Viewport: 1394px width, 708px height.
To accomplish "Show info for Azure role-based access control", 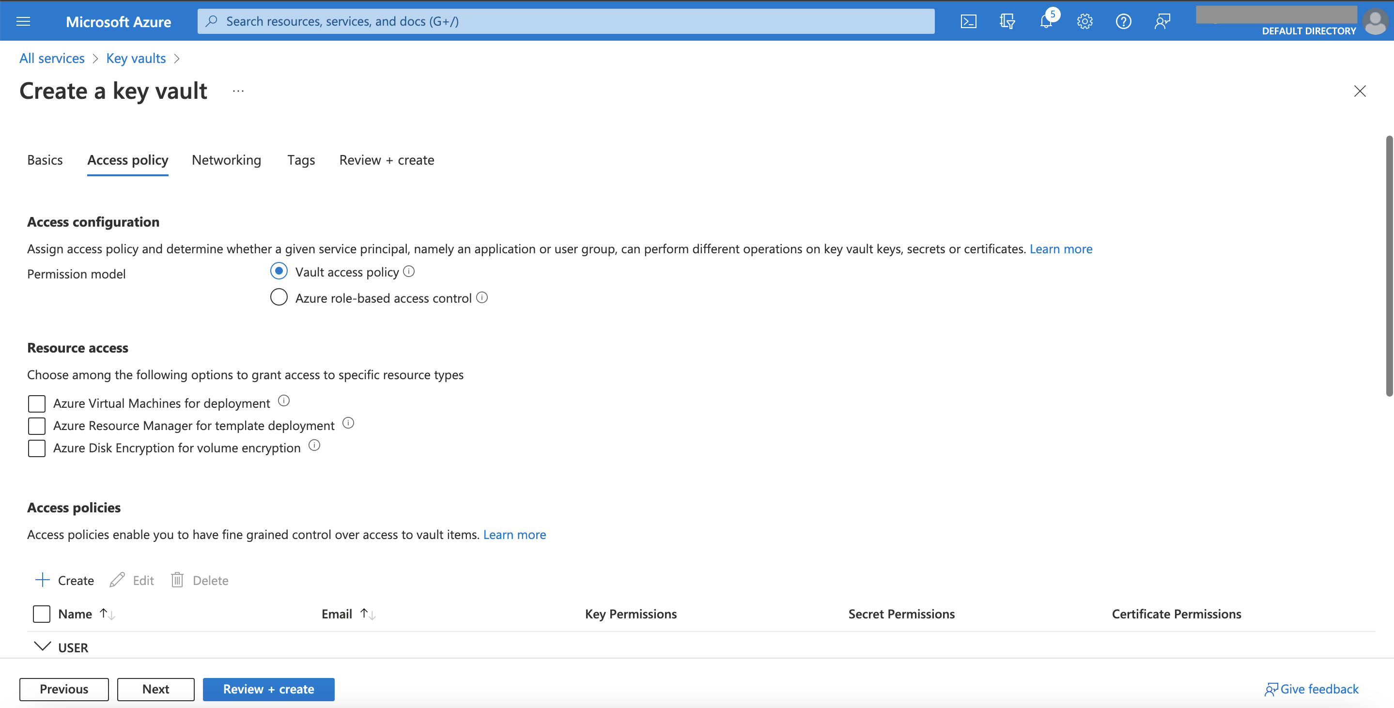I will [481, 297].
